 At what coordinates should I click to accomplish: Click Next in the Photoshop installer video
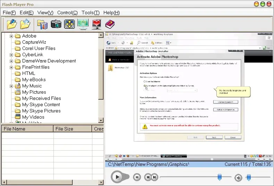pos(214,137)
